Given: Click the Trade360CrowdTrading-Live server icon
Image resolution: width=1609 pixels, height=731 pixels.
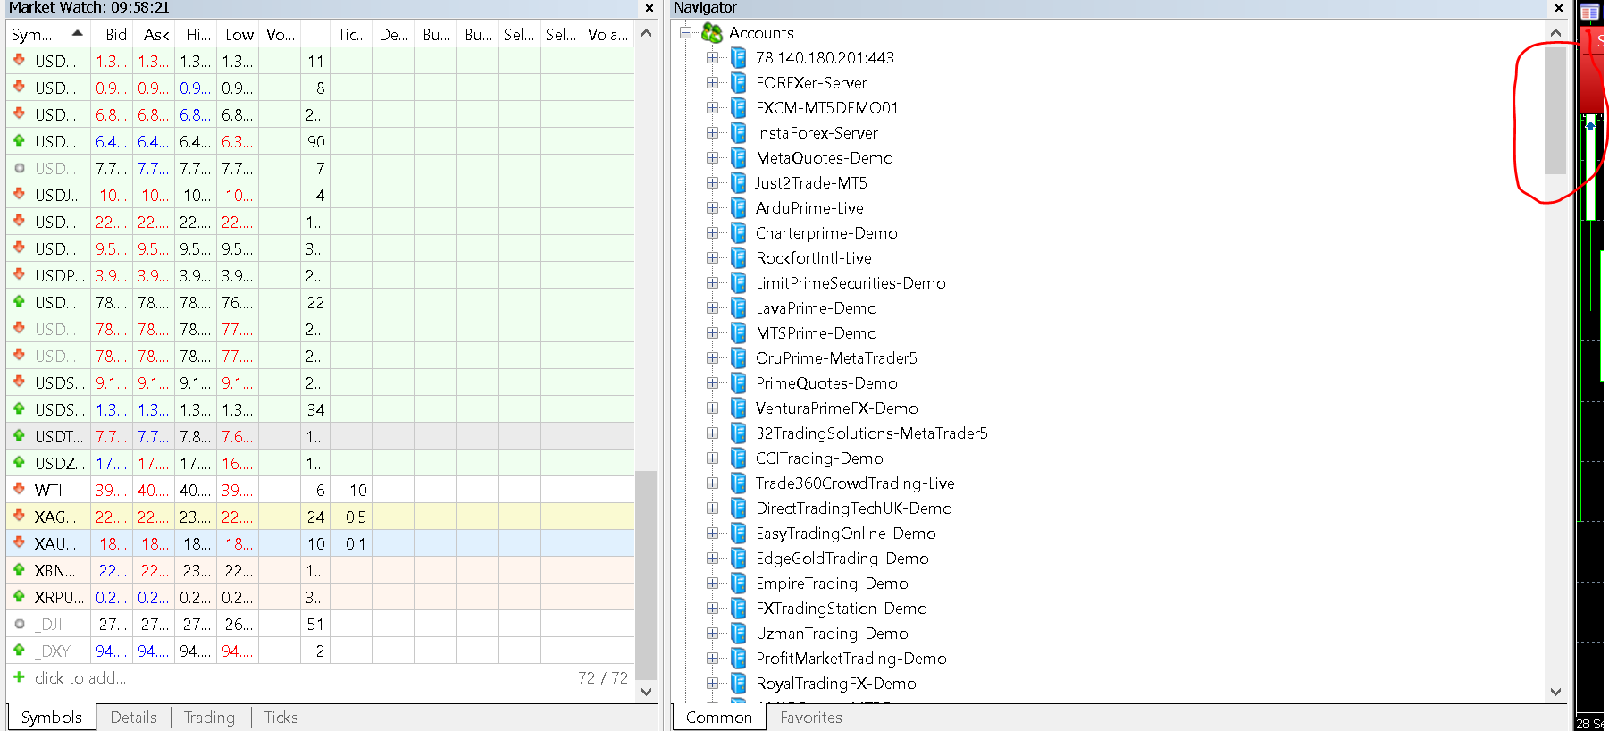Looking at the screenshot, I should [x=738, y=483].
